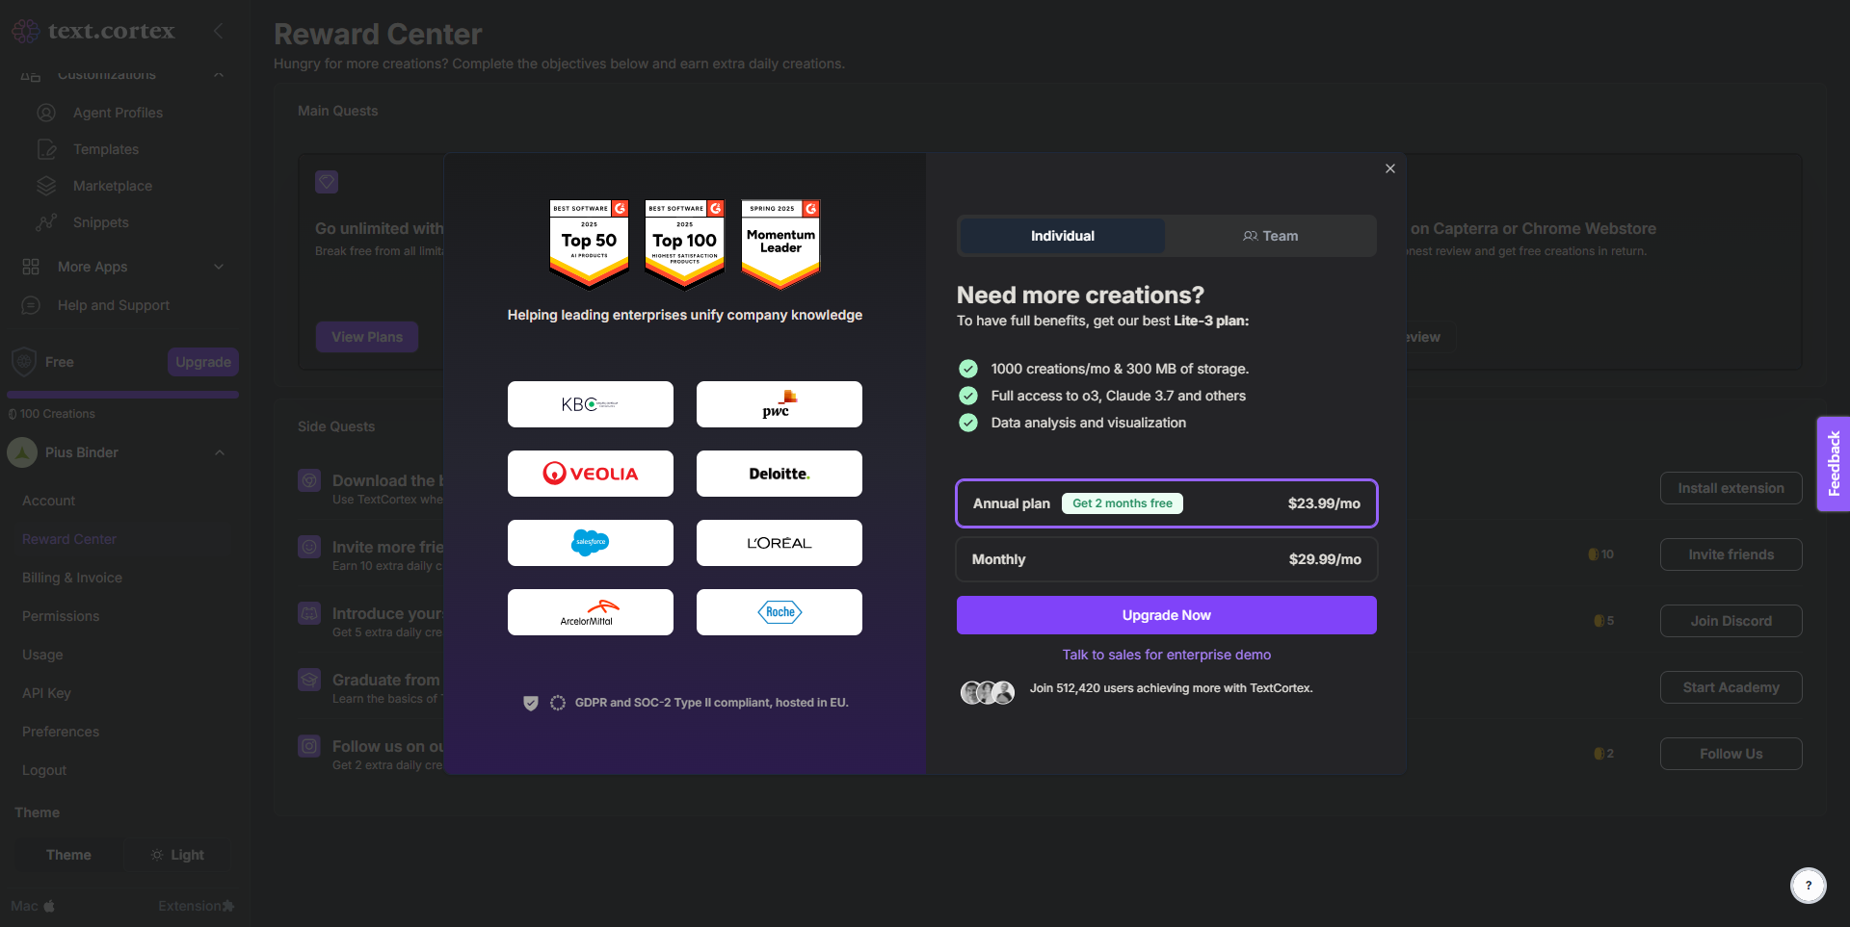Collapse the Customizations section chevron

click(219, 74)
